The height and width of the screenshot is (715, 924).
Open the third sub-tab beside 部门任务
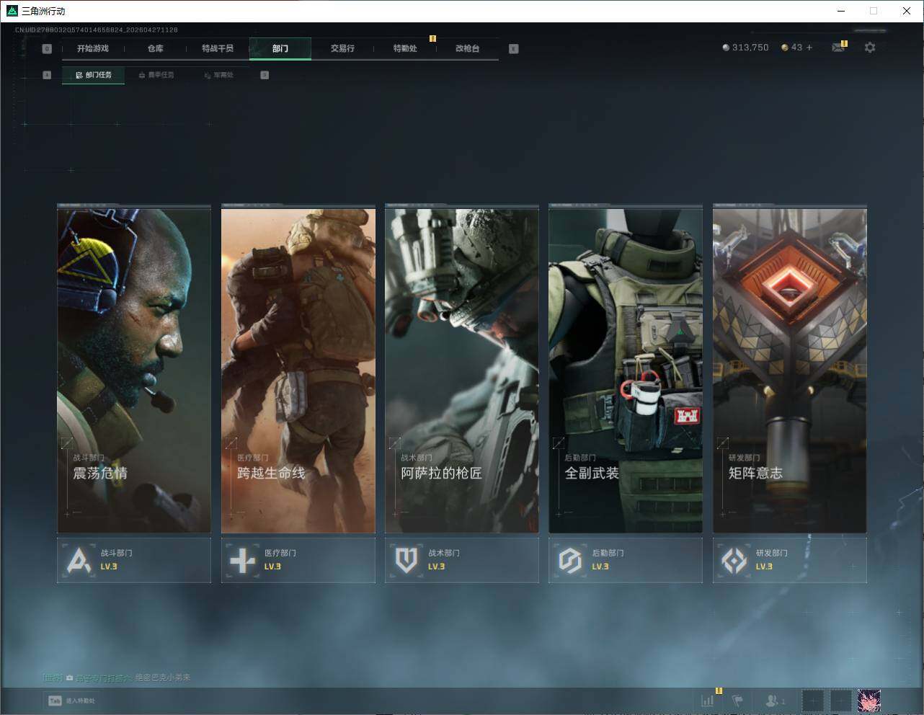(219, 75)
